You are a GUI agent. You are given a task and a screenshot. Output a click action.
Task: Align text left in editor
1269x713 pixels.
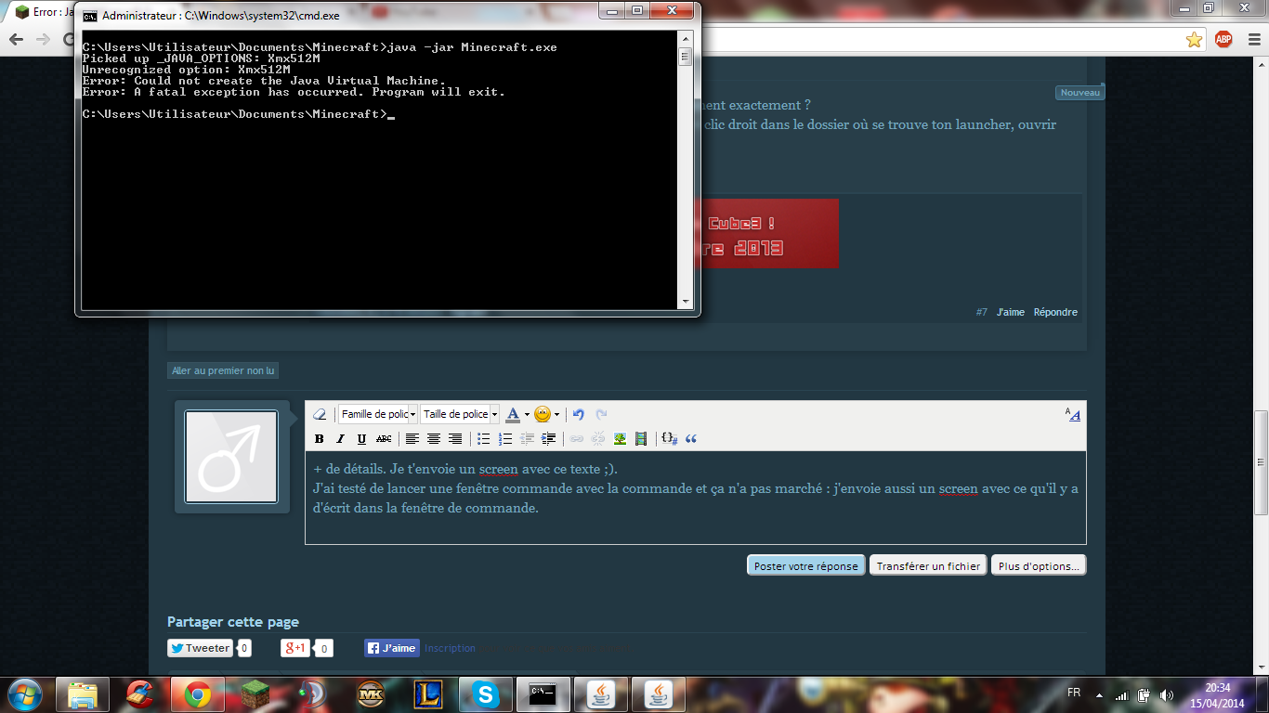(412, 439)
